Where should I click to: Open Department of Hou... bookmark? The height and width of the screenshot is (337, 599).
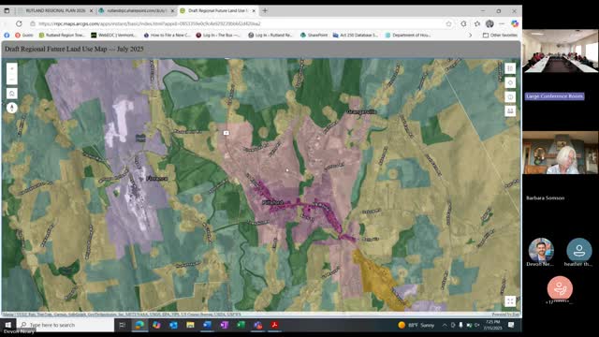point(408,36)
